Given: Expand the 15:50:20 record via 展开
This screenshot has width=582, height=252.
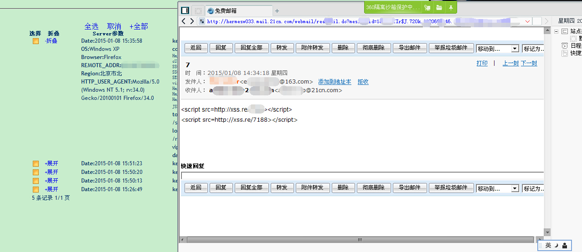Looking at the screenshot, I should point(52,172).
